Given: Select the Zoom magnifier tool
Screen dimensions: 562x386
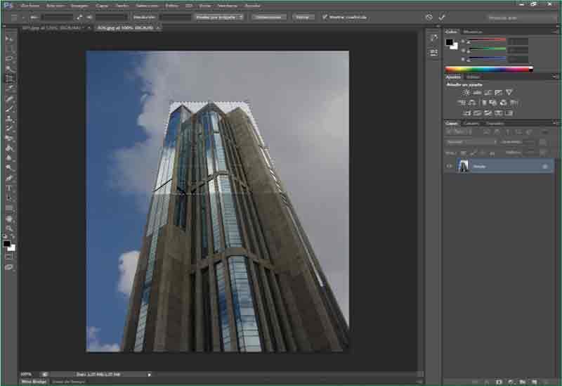Looking at the screenshot, I should tap(9, 229).
